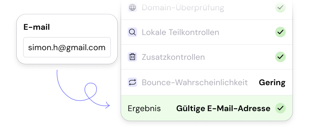Click the green checkmark for Domain-Überprüfung
The width and height of the screenshot is (309, 140).
280,8
